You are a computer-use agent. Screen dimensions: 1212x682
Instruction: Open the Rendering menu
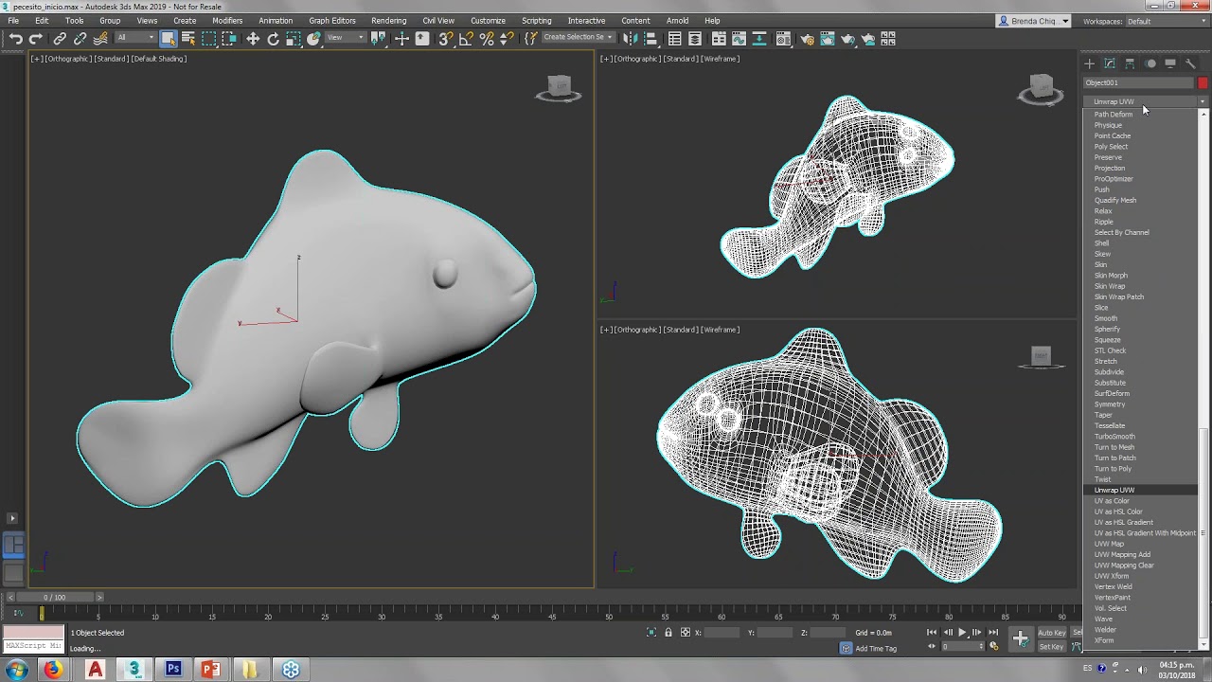point(388,21)
